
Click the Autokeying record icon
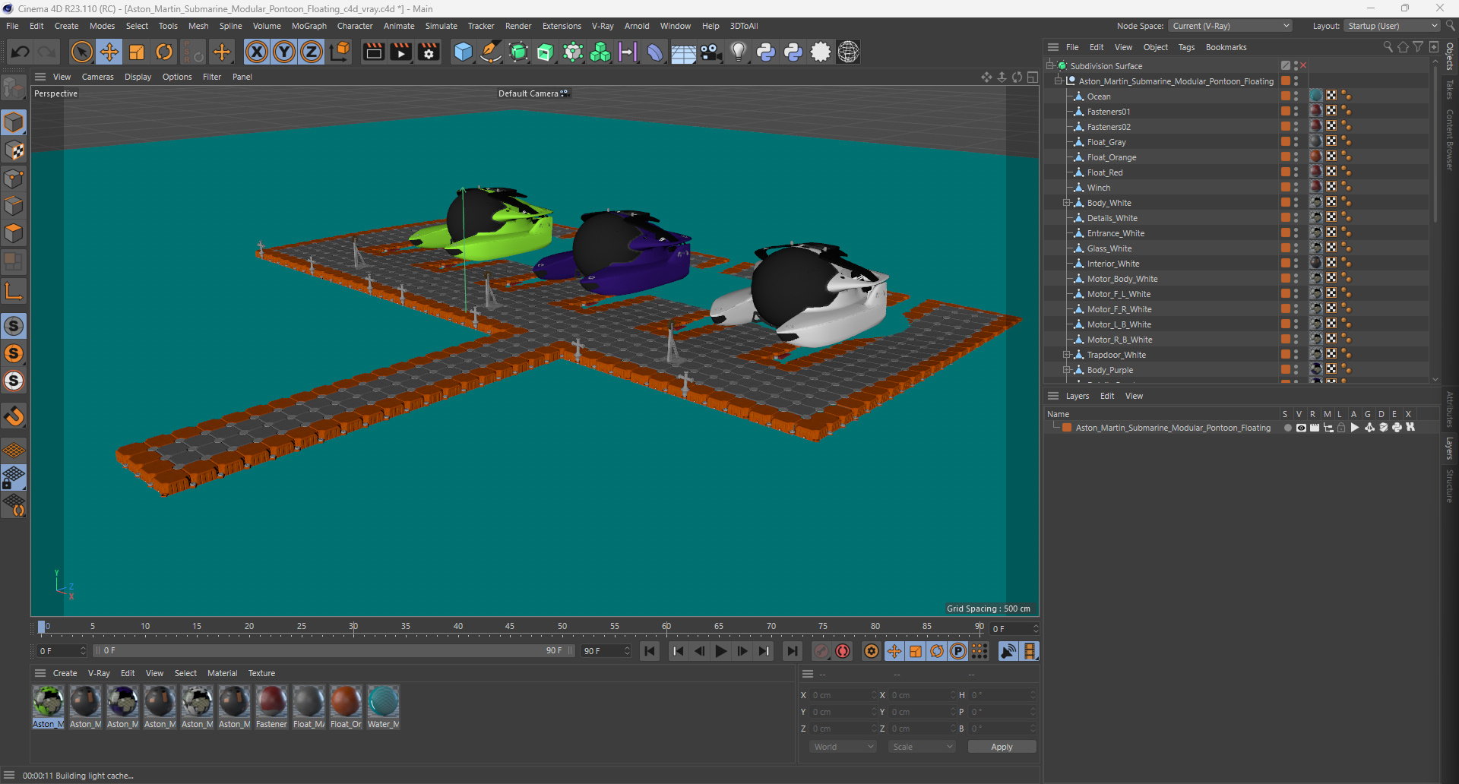pyautogui.click(x=843, y=651)
